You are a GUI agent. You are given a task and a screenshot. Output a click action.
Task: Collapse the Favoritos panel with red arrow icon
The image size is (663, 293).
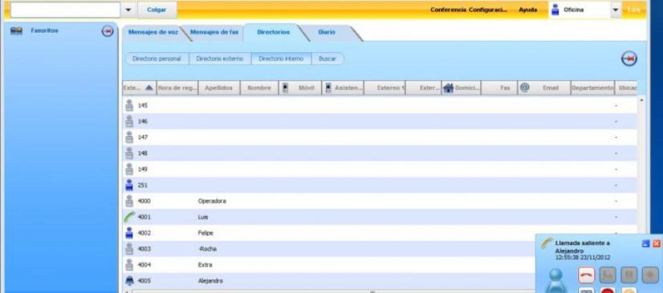pos(108,31)
